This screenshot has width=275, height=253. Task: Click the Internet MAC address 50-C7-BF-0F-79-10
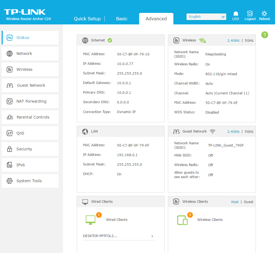(133, 54)
